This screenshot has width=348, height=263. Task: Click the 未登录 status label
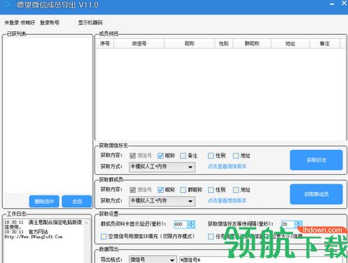[x=12, y=22]
